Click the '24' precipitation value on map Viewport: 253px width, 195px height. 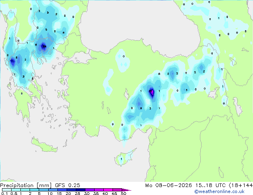click(44, 46)
